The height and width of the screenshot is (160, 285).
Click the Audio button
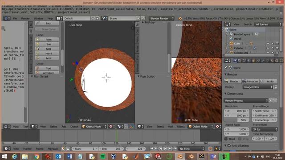click(268, 81)
